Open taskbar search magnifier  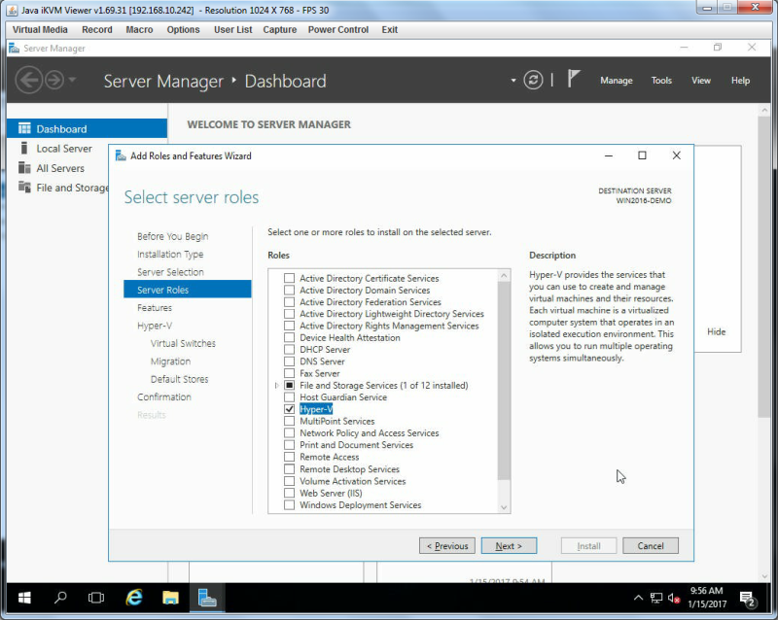point(60,598)
